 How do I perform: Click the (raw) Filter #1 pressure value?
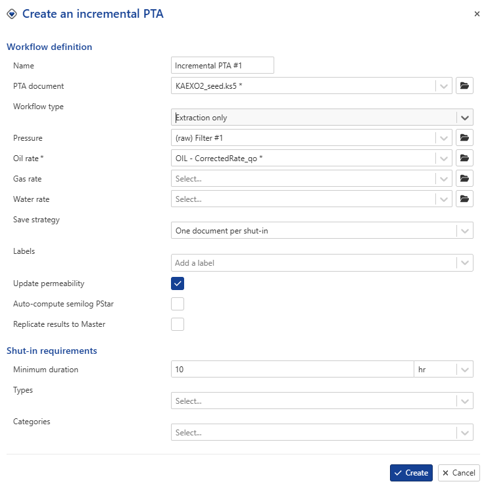199,138
